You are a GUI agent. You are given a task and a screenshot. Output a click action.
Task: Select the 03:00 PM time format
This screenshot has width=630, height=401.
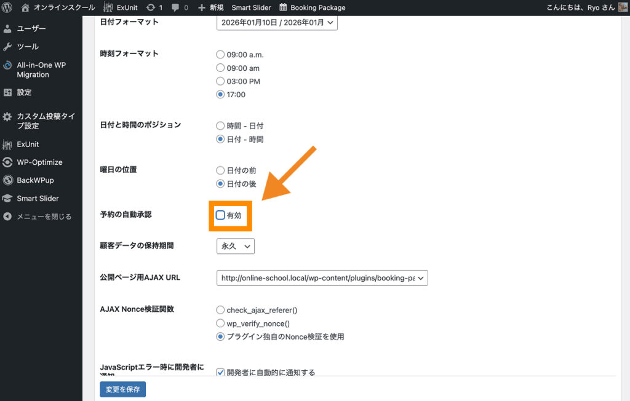(220, 81)
